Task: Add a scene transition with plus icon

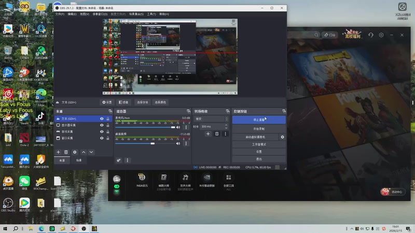Action: [x=208, y=134]
